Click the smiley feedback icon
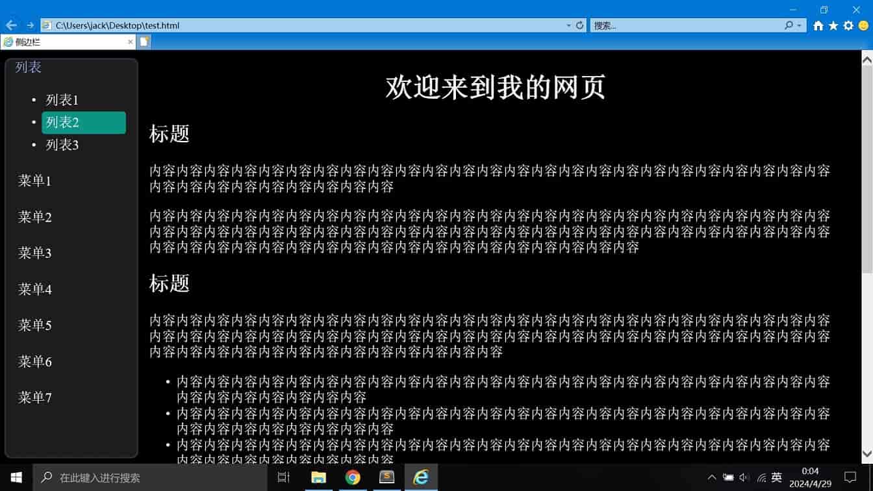The width and height of the screenshot is (873, 491). pos(863,26)
